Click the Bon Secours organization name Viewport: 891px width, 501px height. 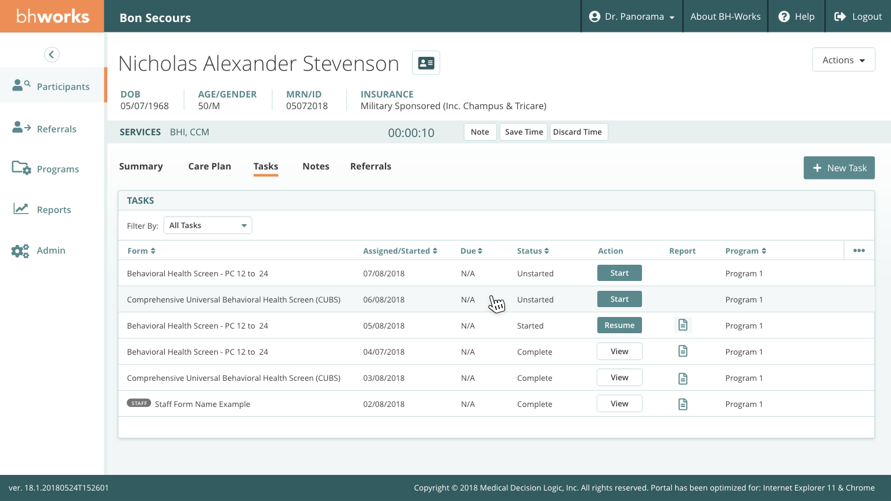tap(155, 17)
